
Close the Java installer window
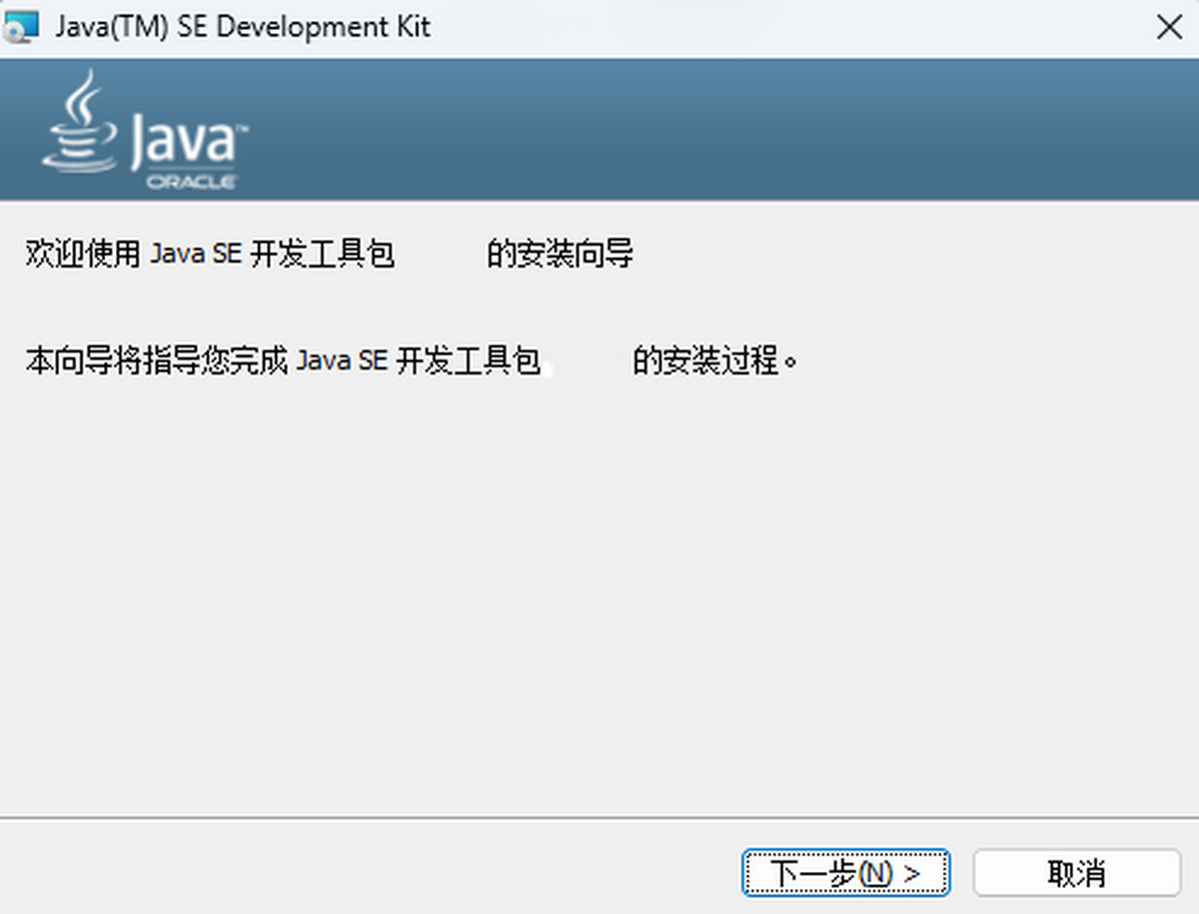[1168, 28]
